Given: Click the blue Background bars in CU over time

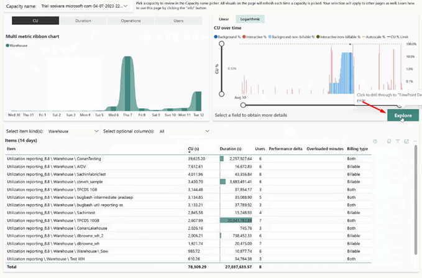Looking at the screenshot, I should click(x=347, y=73).
